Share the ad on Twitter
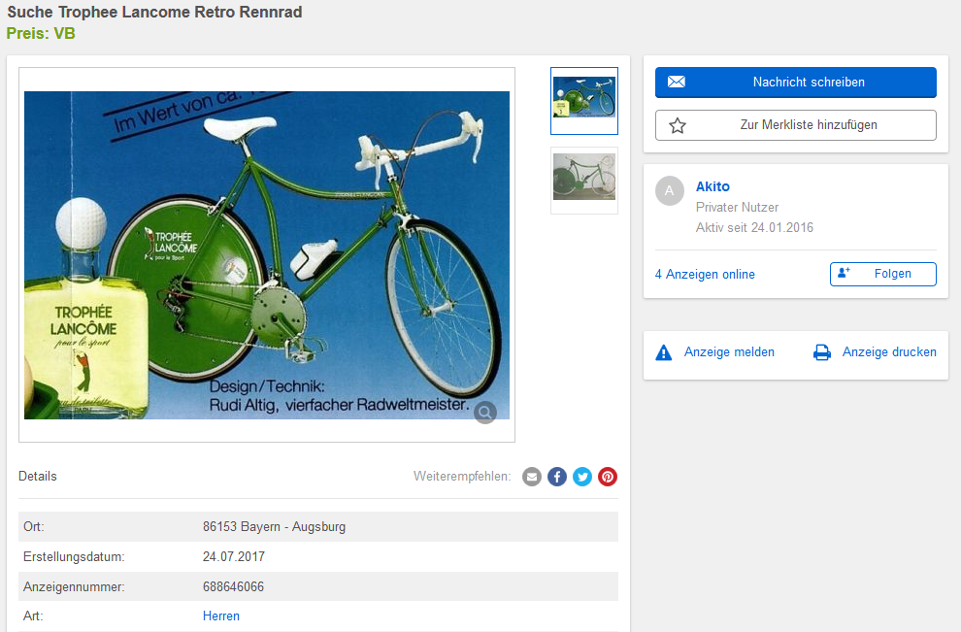Image resolution: width=961 pixels, height=632 pixels. pyautogui.click(x=582, y=477)
